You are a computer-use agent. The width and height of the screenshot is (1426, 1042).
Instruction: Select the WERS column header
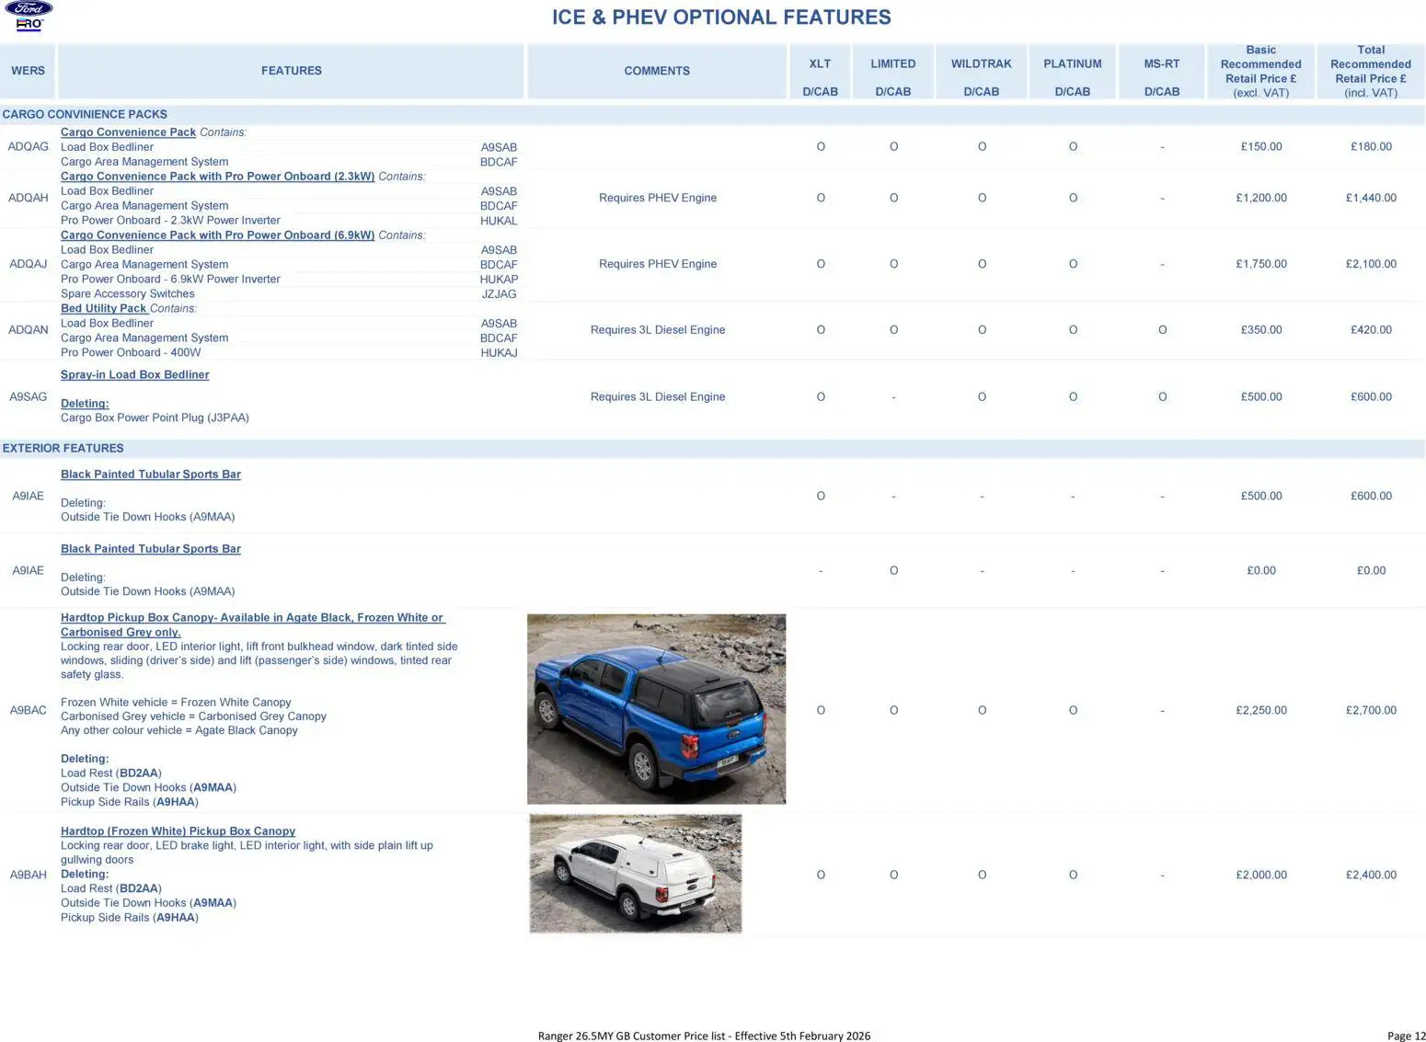pyautogui.click(x=28, y=71)
